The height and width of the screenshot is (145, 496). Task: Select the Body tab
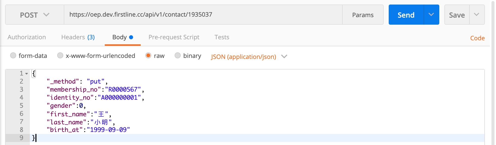pos(122,37)
